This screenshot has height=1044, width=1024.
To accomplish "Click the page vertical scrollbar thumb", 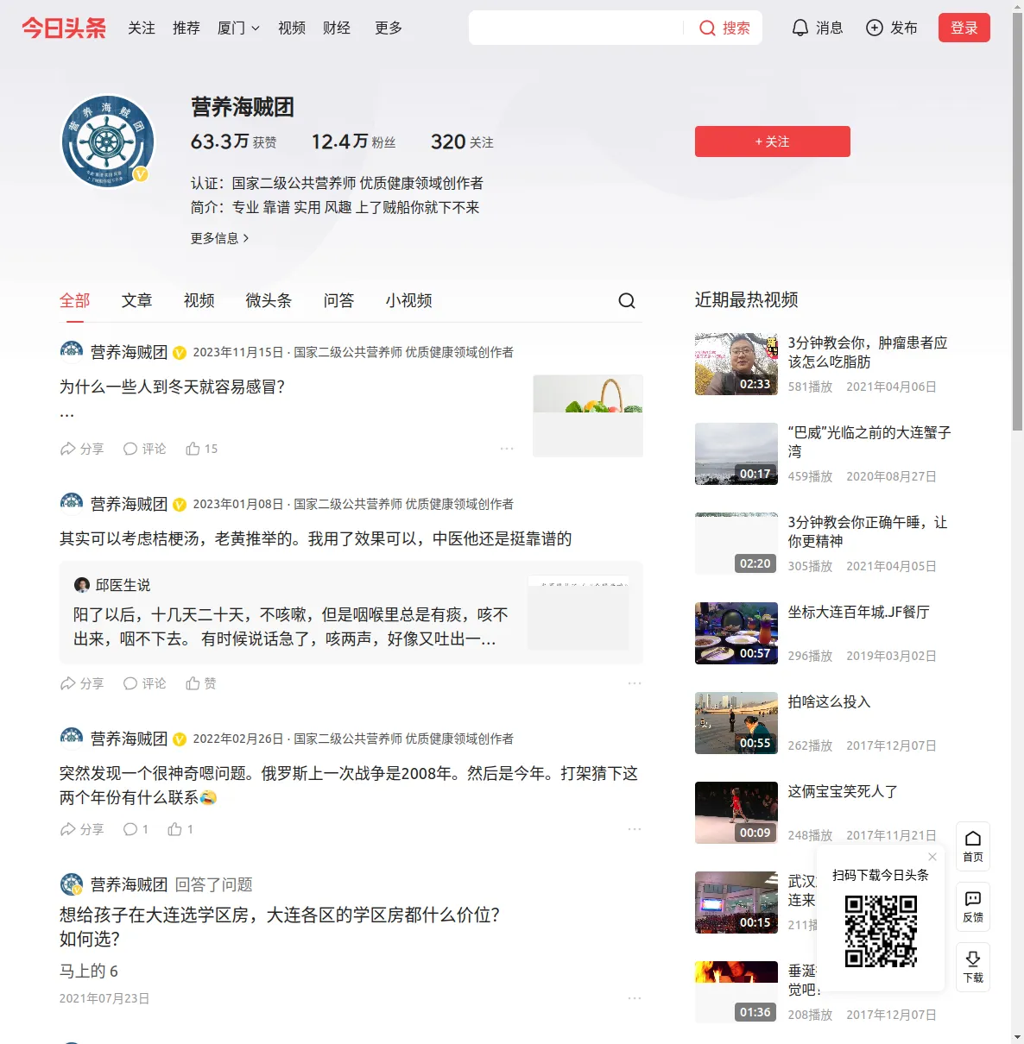I will 1017,220.
